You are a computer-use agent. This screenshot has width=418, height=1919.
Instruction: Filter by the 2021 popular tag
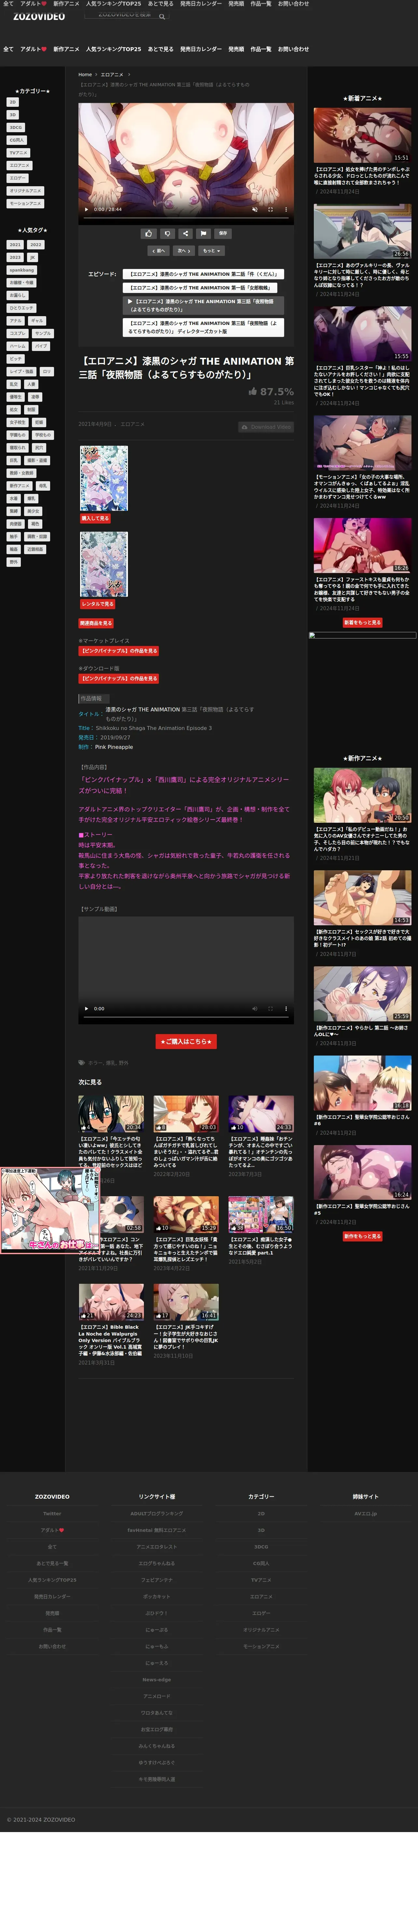pyautogui.click(x=15, y=244)
